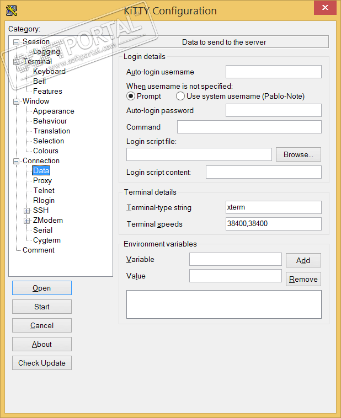Screen dimensions: 341x418
Task: Expand the SSH tree node
Action: click(26, 211)
